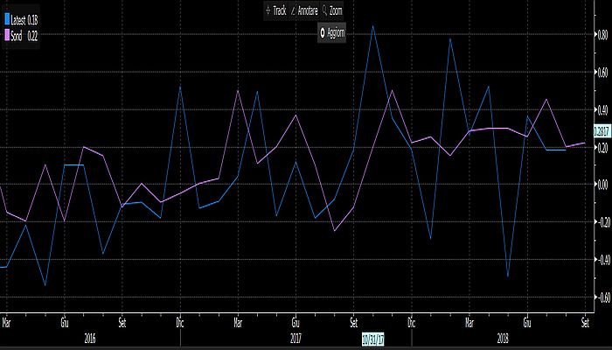
Task: Click the purple Sond series color swatch
Action: [7, 35]
